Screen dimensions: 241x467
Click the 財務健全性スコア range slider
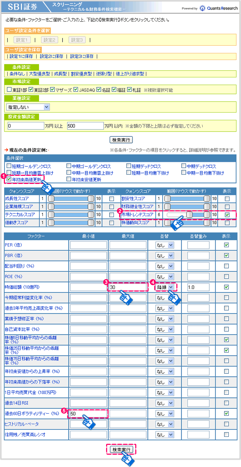tap(187, 207)
